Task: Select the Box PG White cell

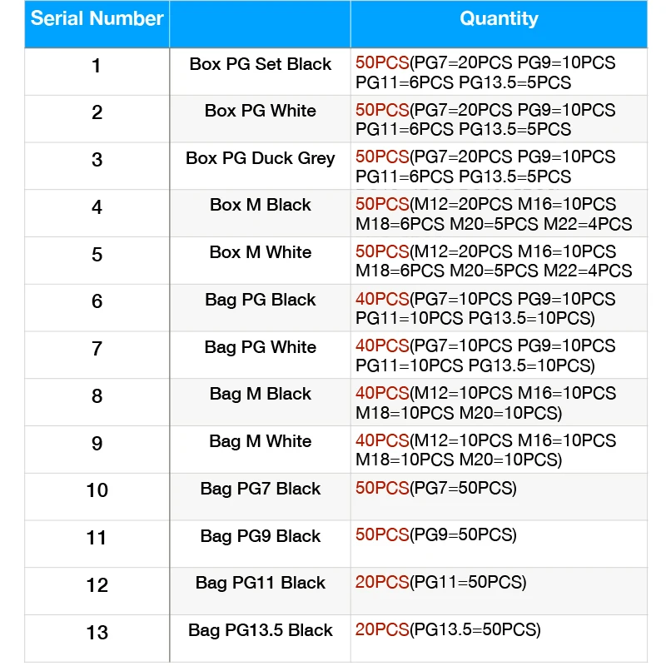Action: tap(260, 111)
